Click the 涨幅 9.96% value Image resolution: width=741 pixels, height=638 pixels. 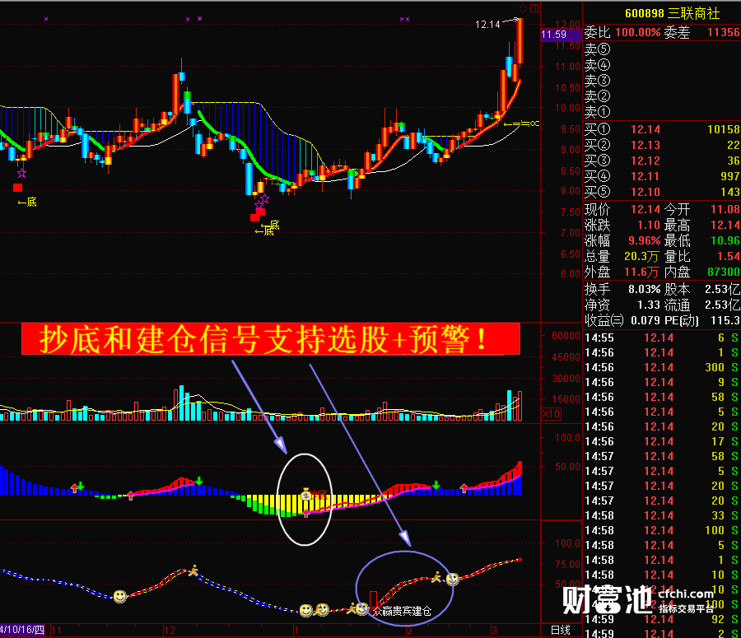click(645, 240)
